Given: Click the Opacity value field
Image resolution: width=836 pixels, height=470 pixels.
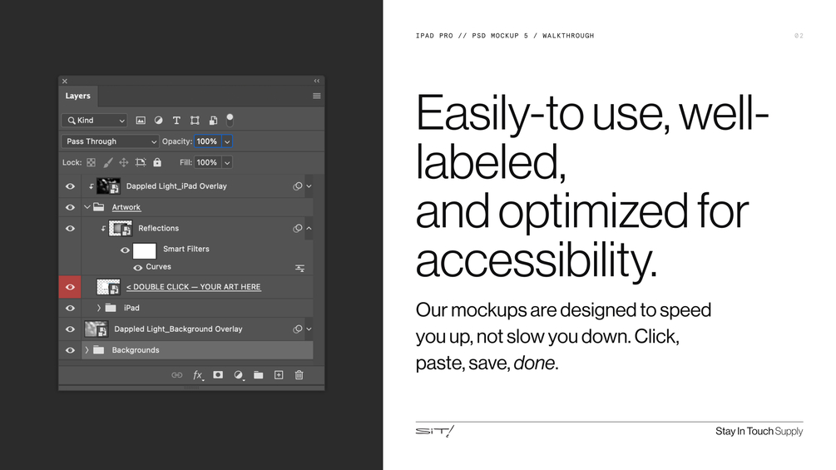Looking at the screenshot, I should 207,141.
